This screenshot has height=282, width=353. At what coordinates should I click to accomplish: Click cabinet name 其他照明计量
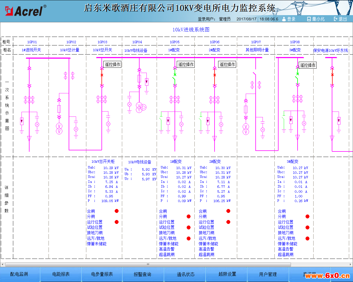(x=257, y=50)
